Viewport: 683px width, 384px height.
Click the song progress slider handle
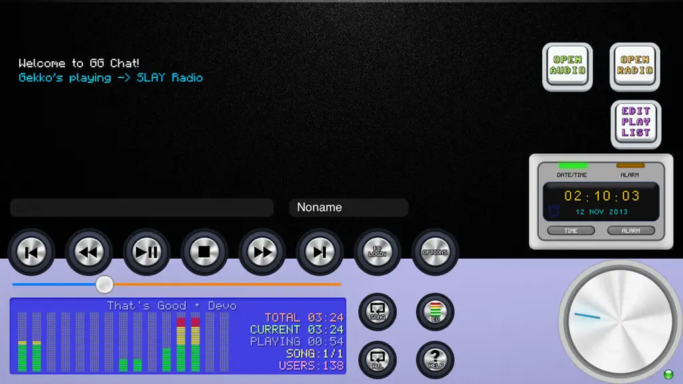(105, 284)
